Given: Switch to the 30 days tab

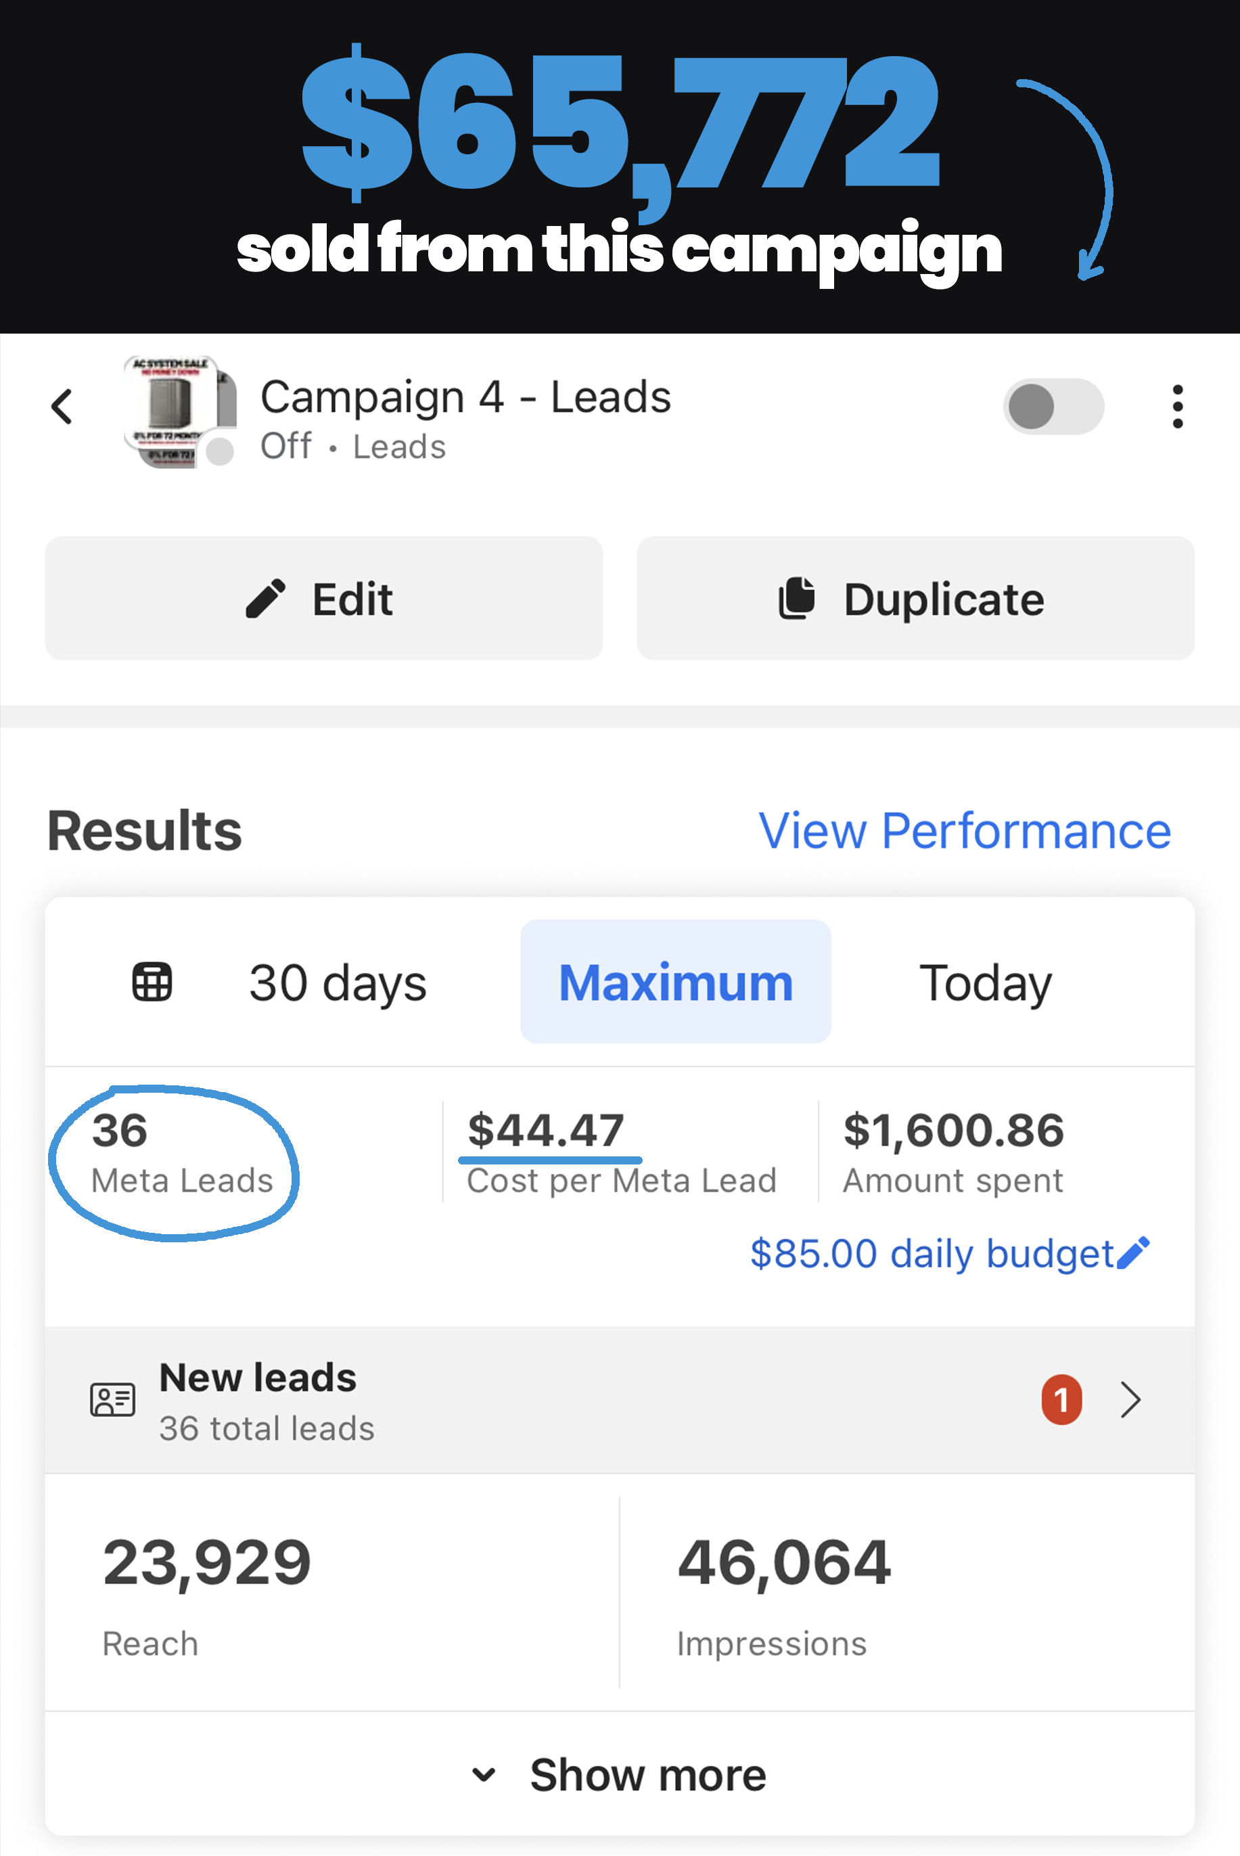Looking at the screenshot, I should pyautogui.click(x=338, y=982).
